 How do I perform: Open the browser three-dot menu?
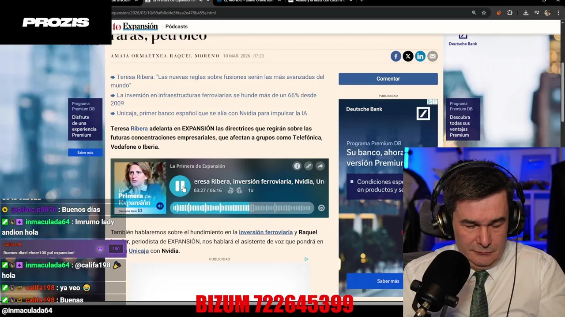[558, 13]
